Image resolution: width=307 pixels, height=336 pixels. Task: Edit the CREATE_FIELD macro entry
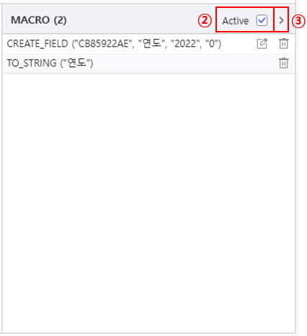pyautogui.click(x=262, y=43)
